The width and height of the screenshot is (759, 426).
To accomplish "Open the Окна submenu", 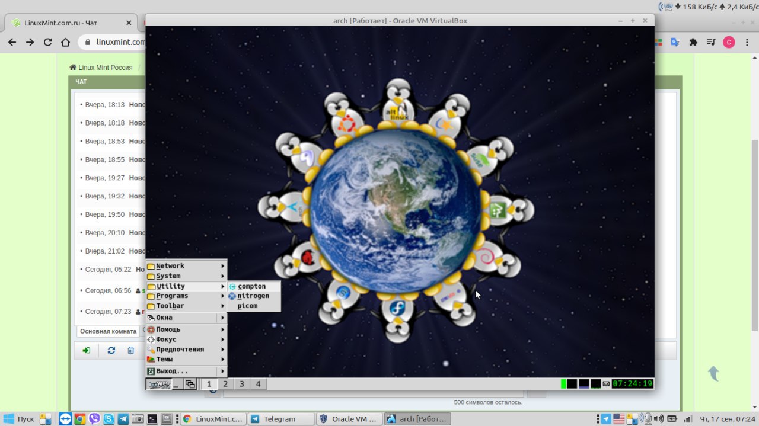I will [x=186, y=318].
